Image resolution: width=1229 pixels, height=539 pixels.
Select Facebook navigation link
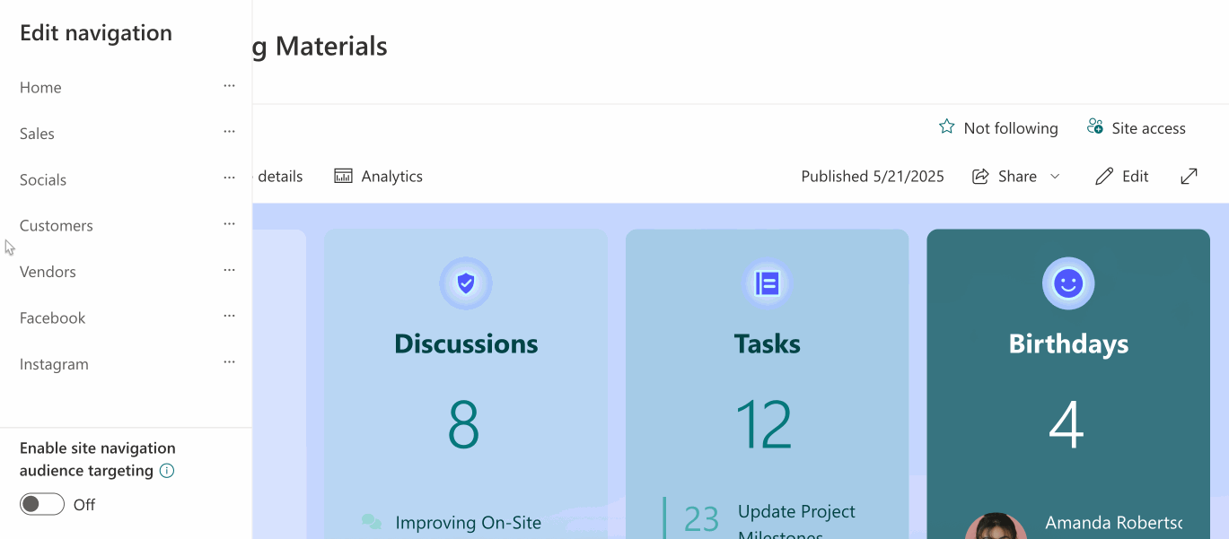tap(53, 318)
